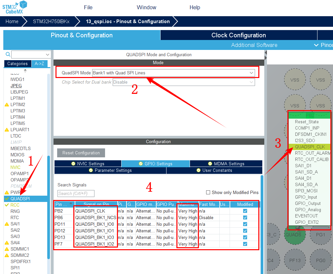Screen dimensions: 333x274
Task: Click the Reset Configuration button
Action: (81, 153)
